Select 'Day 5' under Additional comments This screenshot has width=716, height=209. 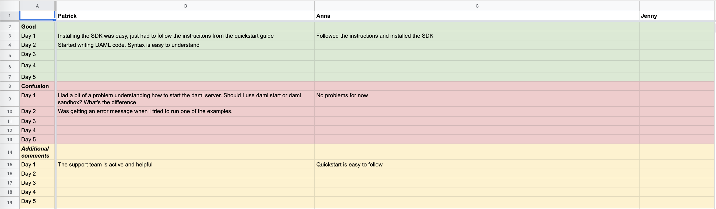pyautogui.click(x=37, y=202)
